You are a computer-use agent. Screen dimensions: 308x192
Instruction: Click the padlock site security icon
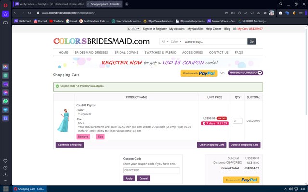(x=38, y=13)
